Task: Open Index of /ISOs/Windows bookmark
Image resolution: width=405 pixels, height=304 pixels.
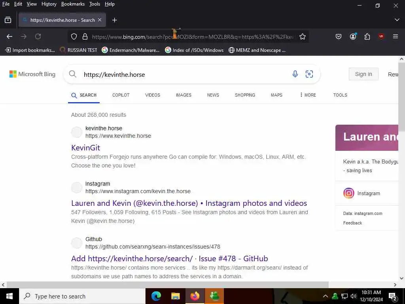Action: coord(194,50)
